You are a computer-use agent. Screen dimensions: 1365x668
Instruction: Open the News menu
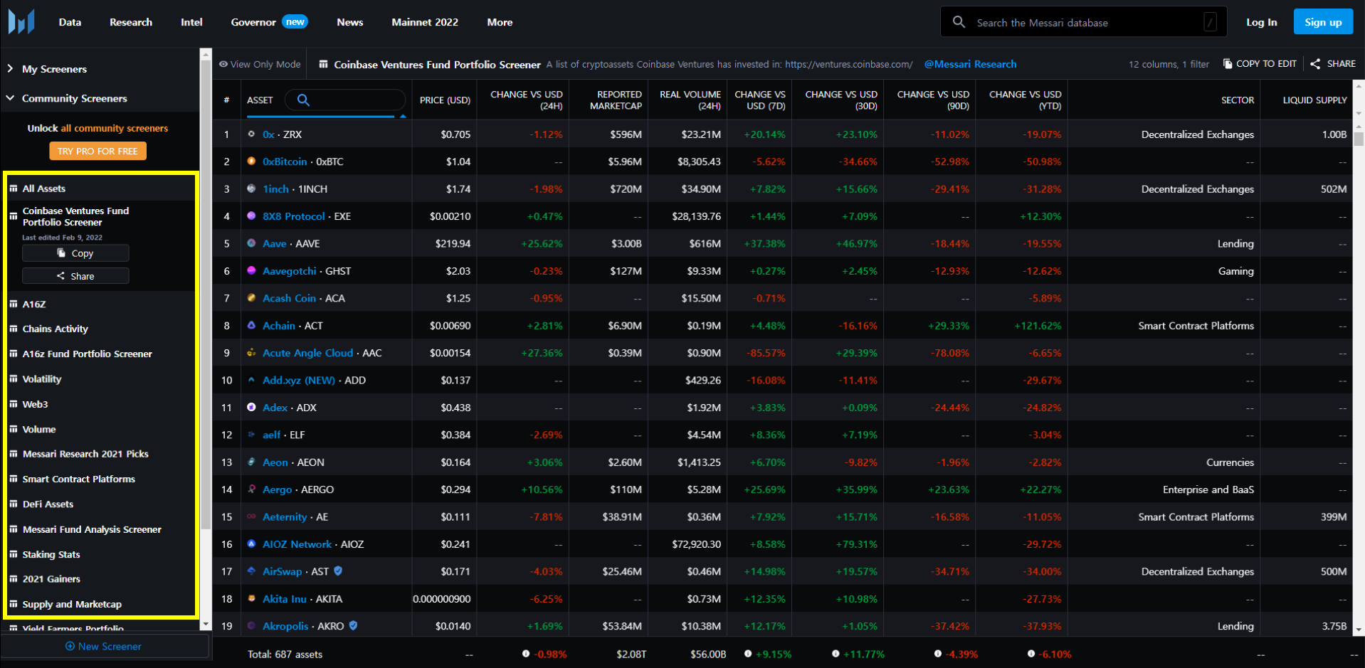click(350, 22)
